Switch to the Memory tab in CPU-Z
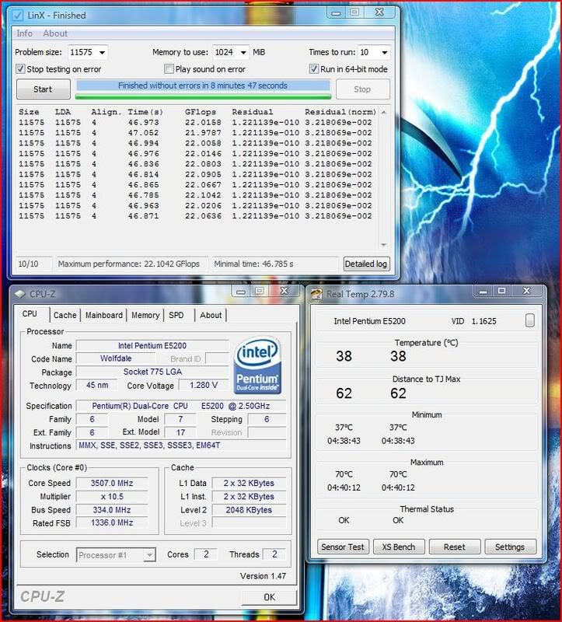Viewport: 562px width, 622px height. click(145, 315)
